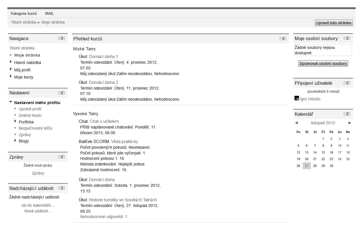Click Spravovat osobní soubory button
Screen dimensions: 363x232
(x=323, y=63)
